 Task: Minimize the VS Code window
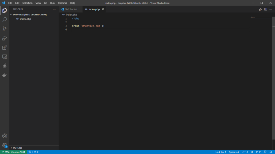click(x=253, y=3)
